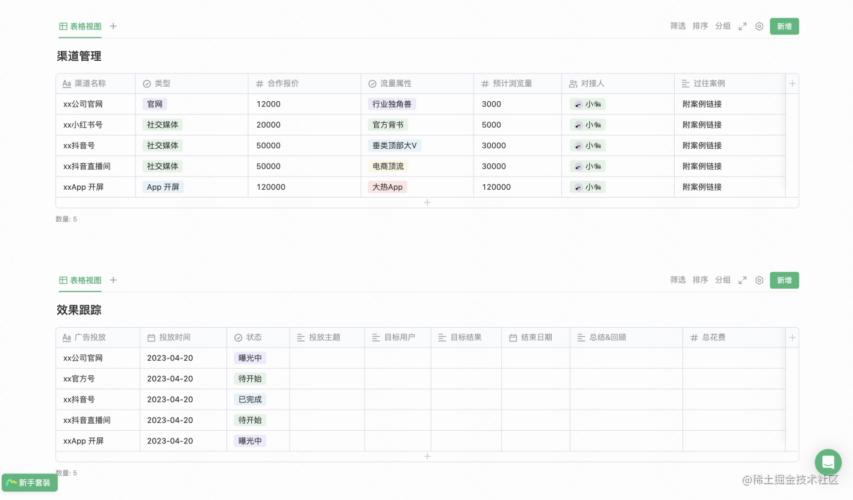The image size is (853, 500).
Task: Click the 结束日期 column header
Action: point(536,337)
